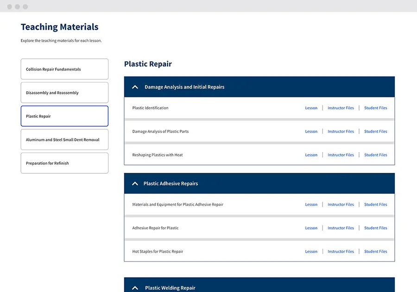Open Lesson for Hot Staples for Plastic Repair

click(x=311, y=252)
